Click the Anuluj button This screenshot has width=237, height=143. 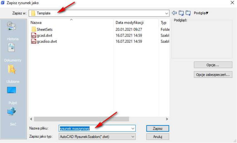[x=157, y=137]
